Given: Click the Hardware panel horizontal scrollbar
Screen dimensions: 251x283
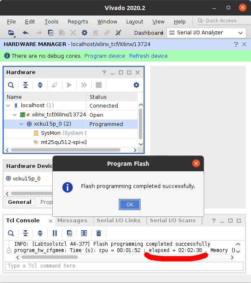Looking at the screenshot, I should pos(66,150).
